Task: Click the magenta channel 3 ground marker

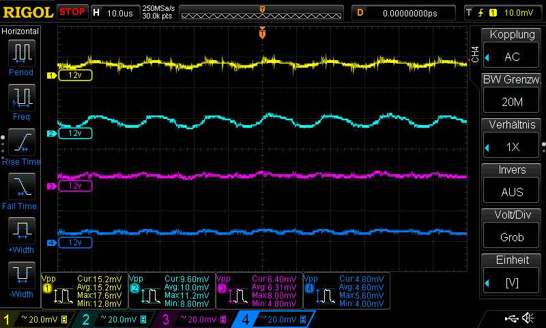Action: click(x=52, y=186)
